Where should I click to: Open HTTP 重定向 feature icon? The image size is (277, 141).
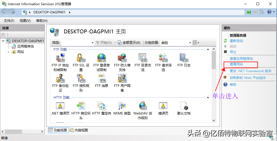(101, 106)
